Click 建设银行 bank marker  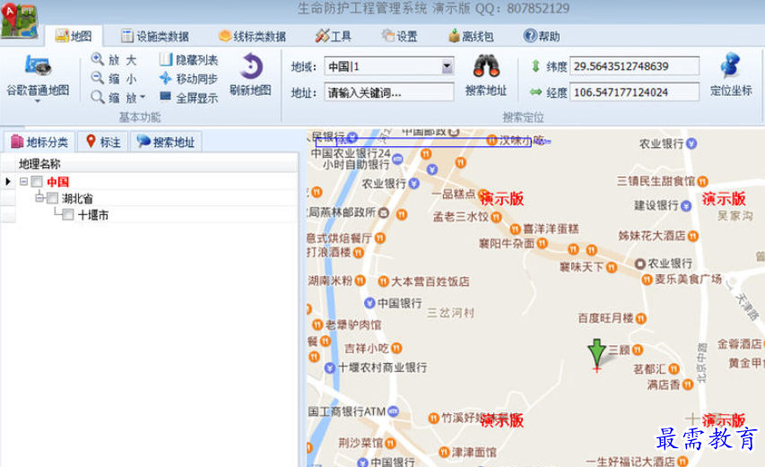[x=686, y=206]
